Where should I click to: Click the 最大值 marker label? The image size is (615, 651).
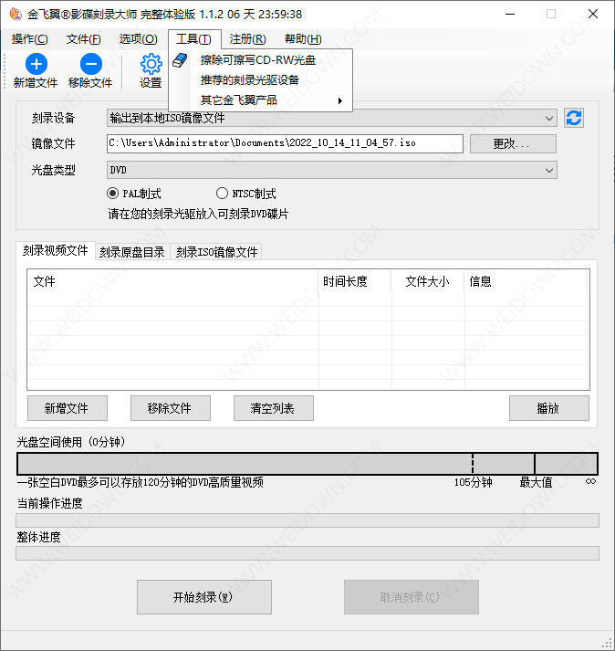point(536,482)
